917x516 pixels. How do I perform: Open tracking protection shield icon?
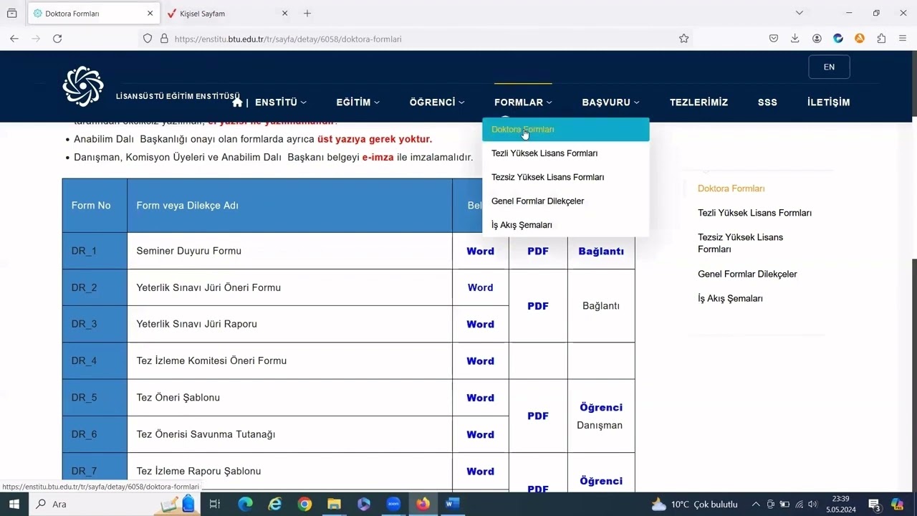pos(148,39)
